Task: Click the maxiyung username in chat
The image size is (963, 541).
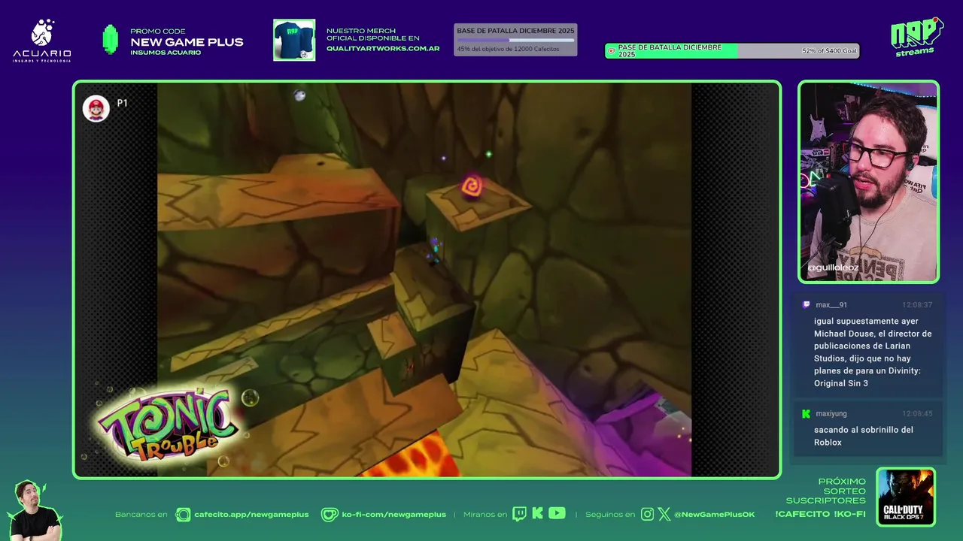Action: (831, 414)
